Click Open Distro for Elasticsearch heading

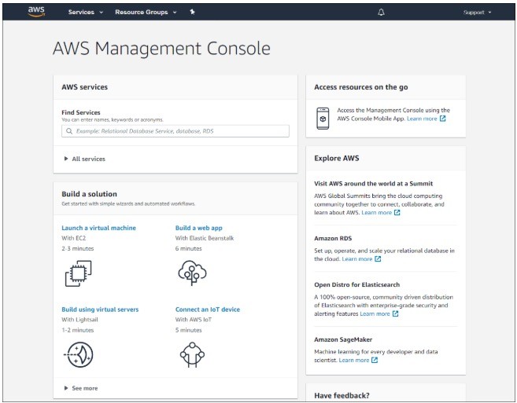357,284
